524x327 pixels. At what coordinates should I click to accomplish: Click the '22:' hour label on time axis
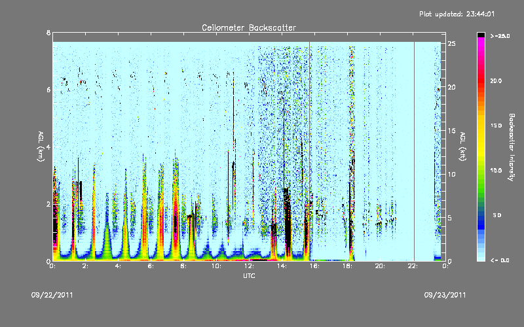tap(413, 266)
